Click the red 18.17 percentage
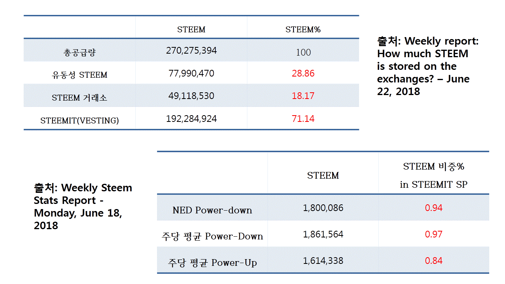The image size is (505, 284). 303,96
